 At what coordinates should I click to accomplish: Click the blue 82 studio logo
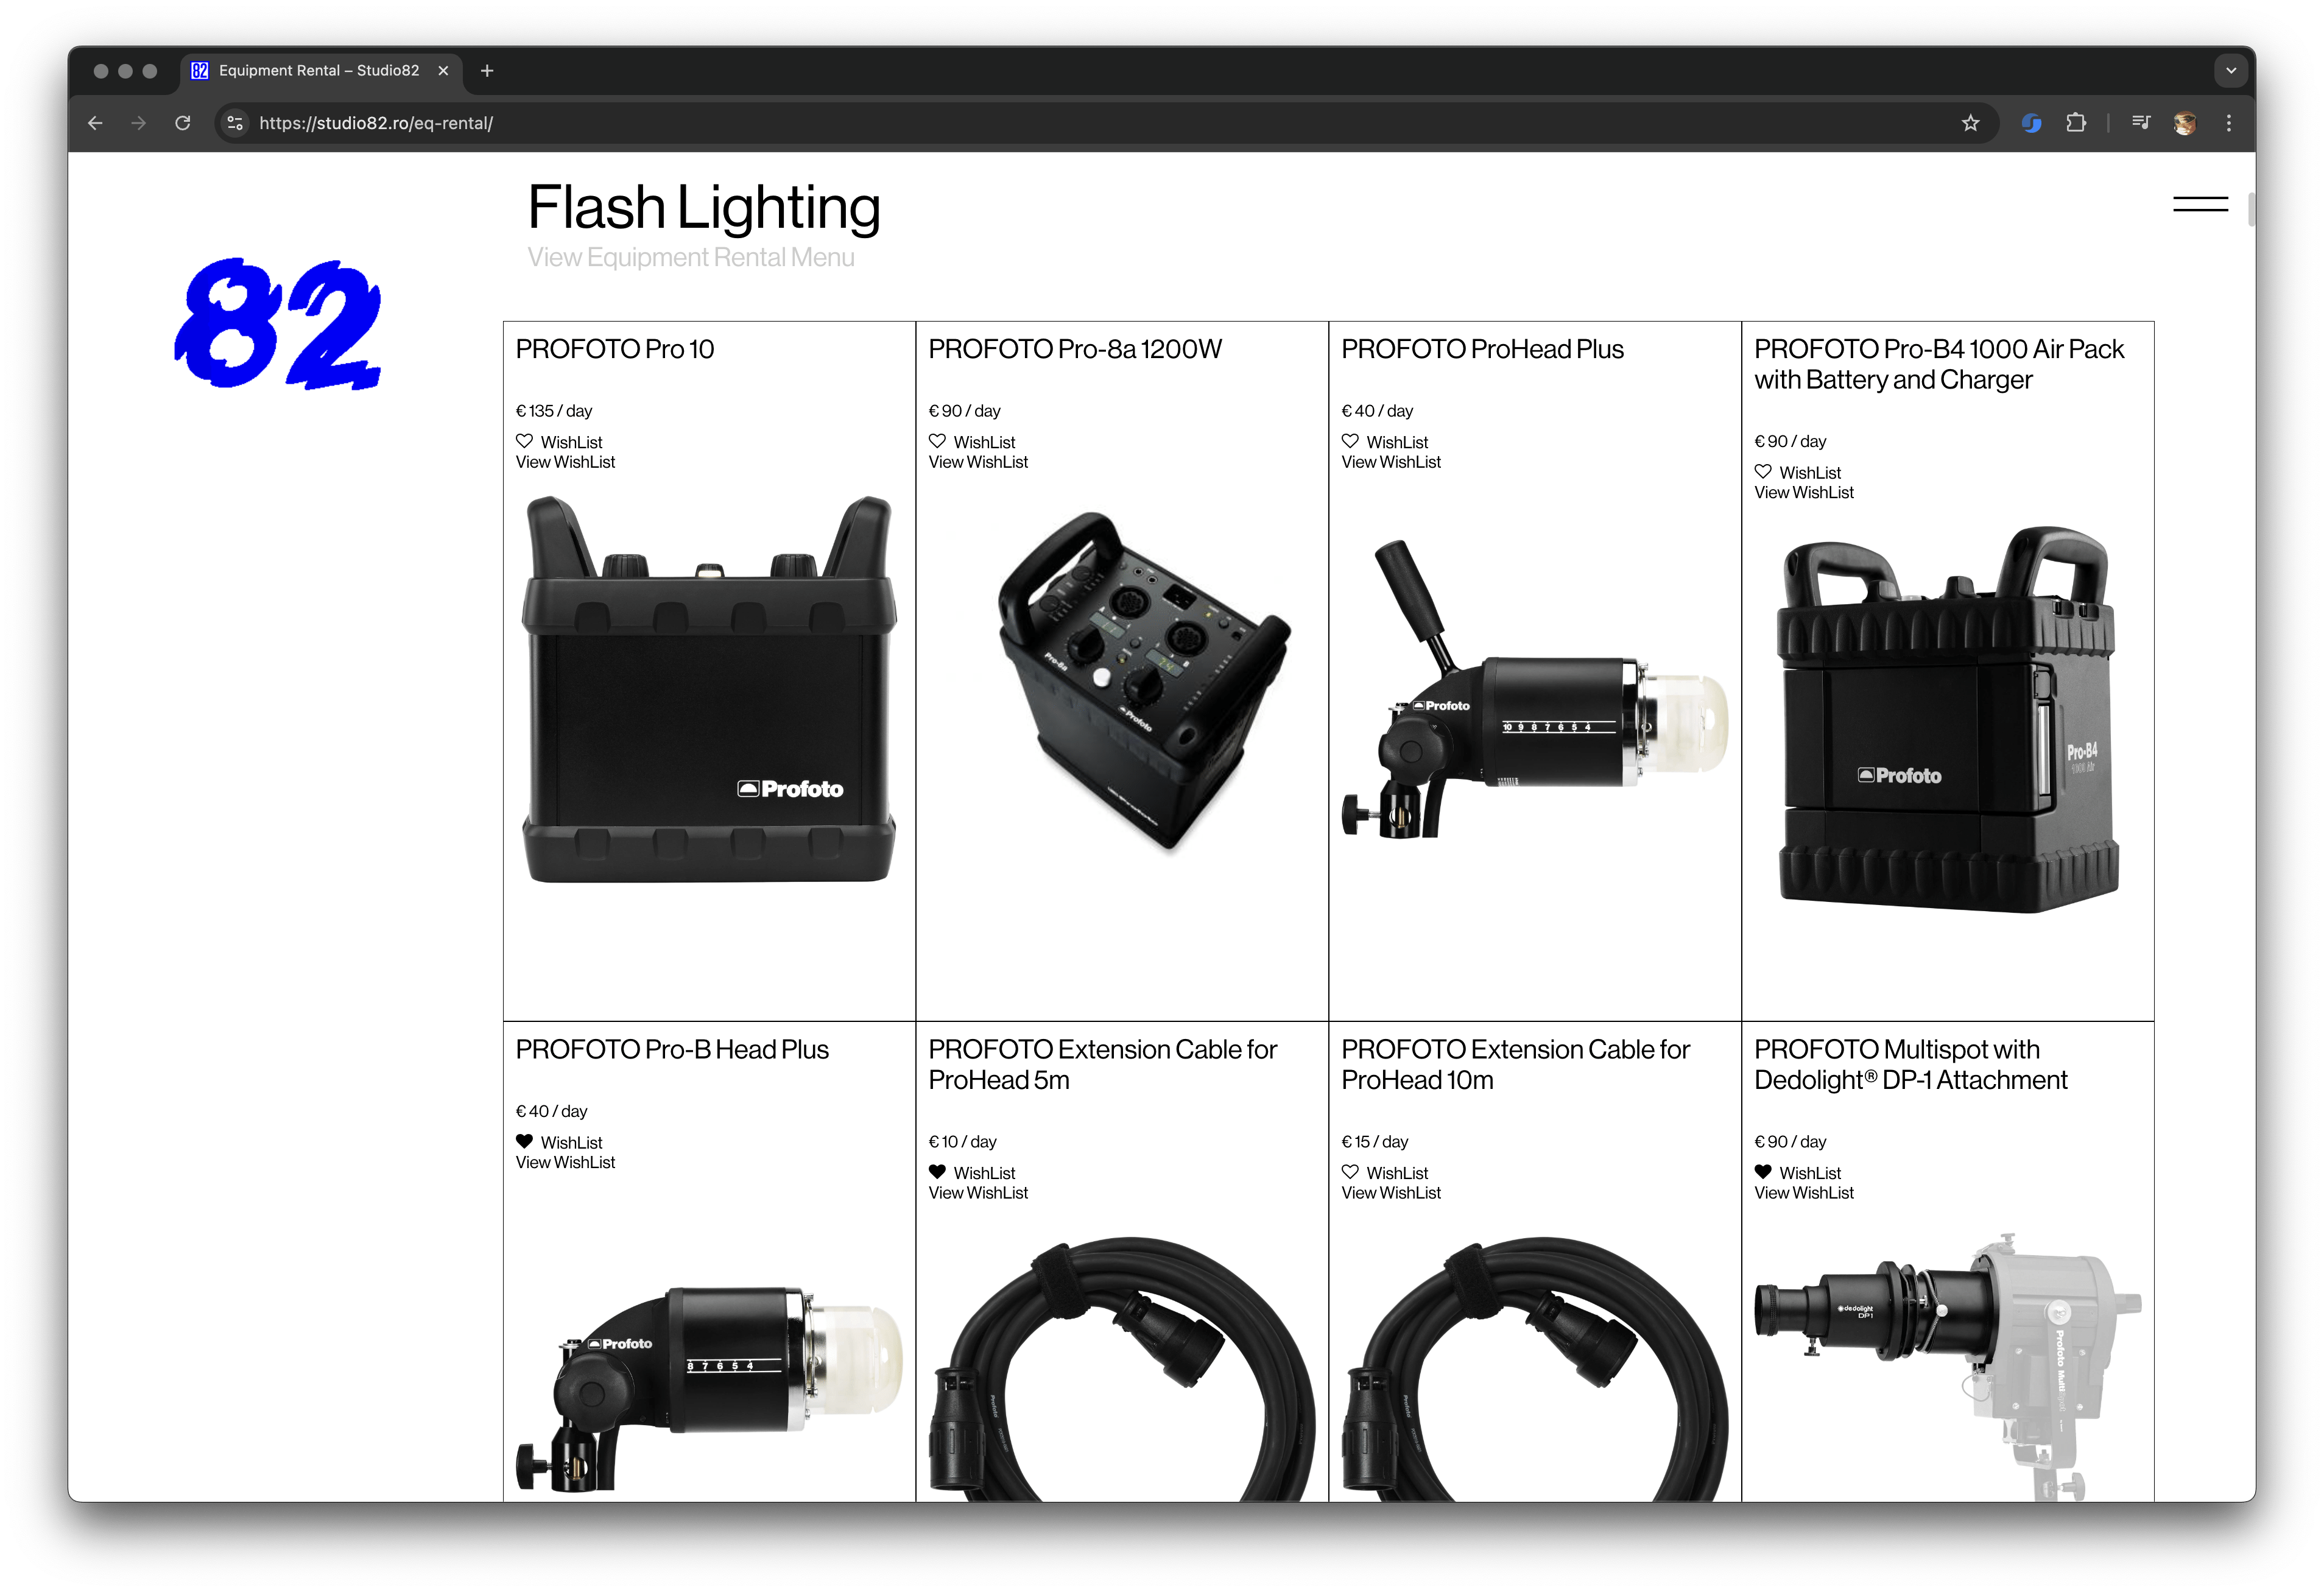[x=278, y=323]
